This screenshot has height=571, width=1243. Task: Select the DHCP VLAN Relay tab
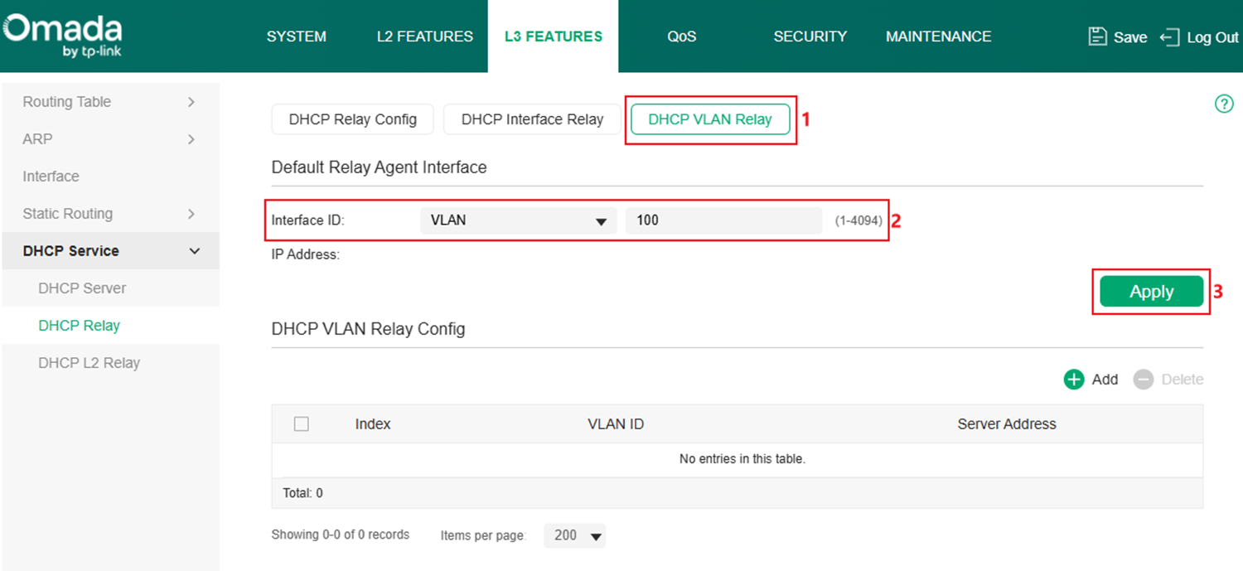[x=710, y=119]
